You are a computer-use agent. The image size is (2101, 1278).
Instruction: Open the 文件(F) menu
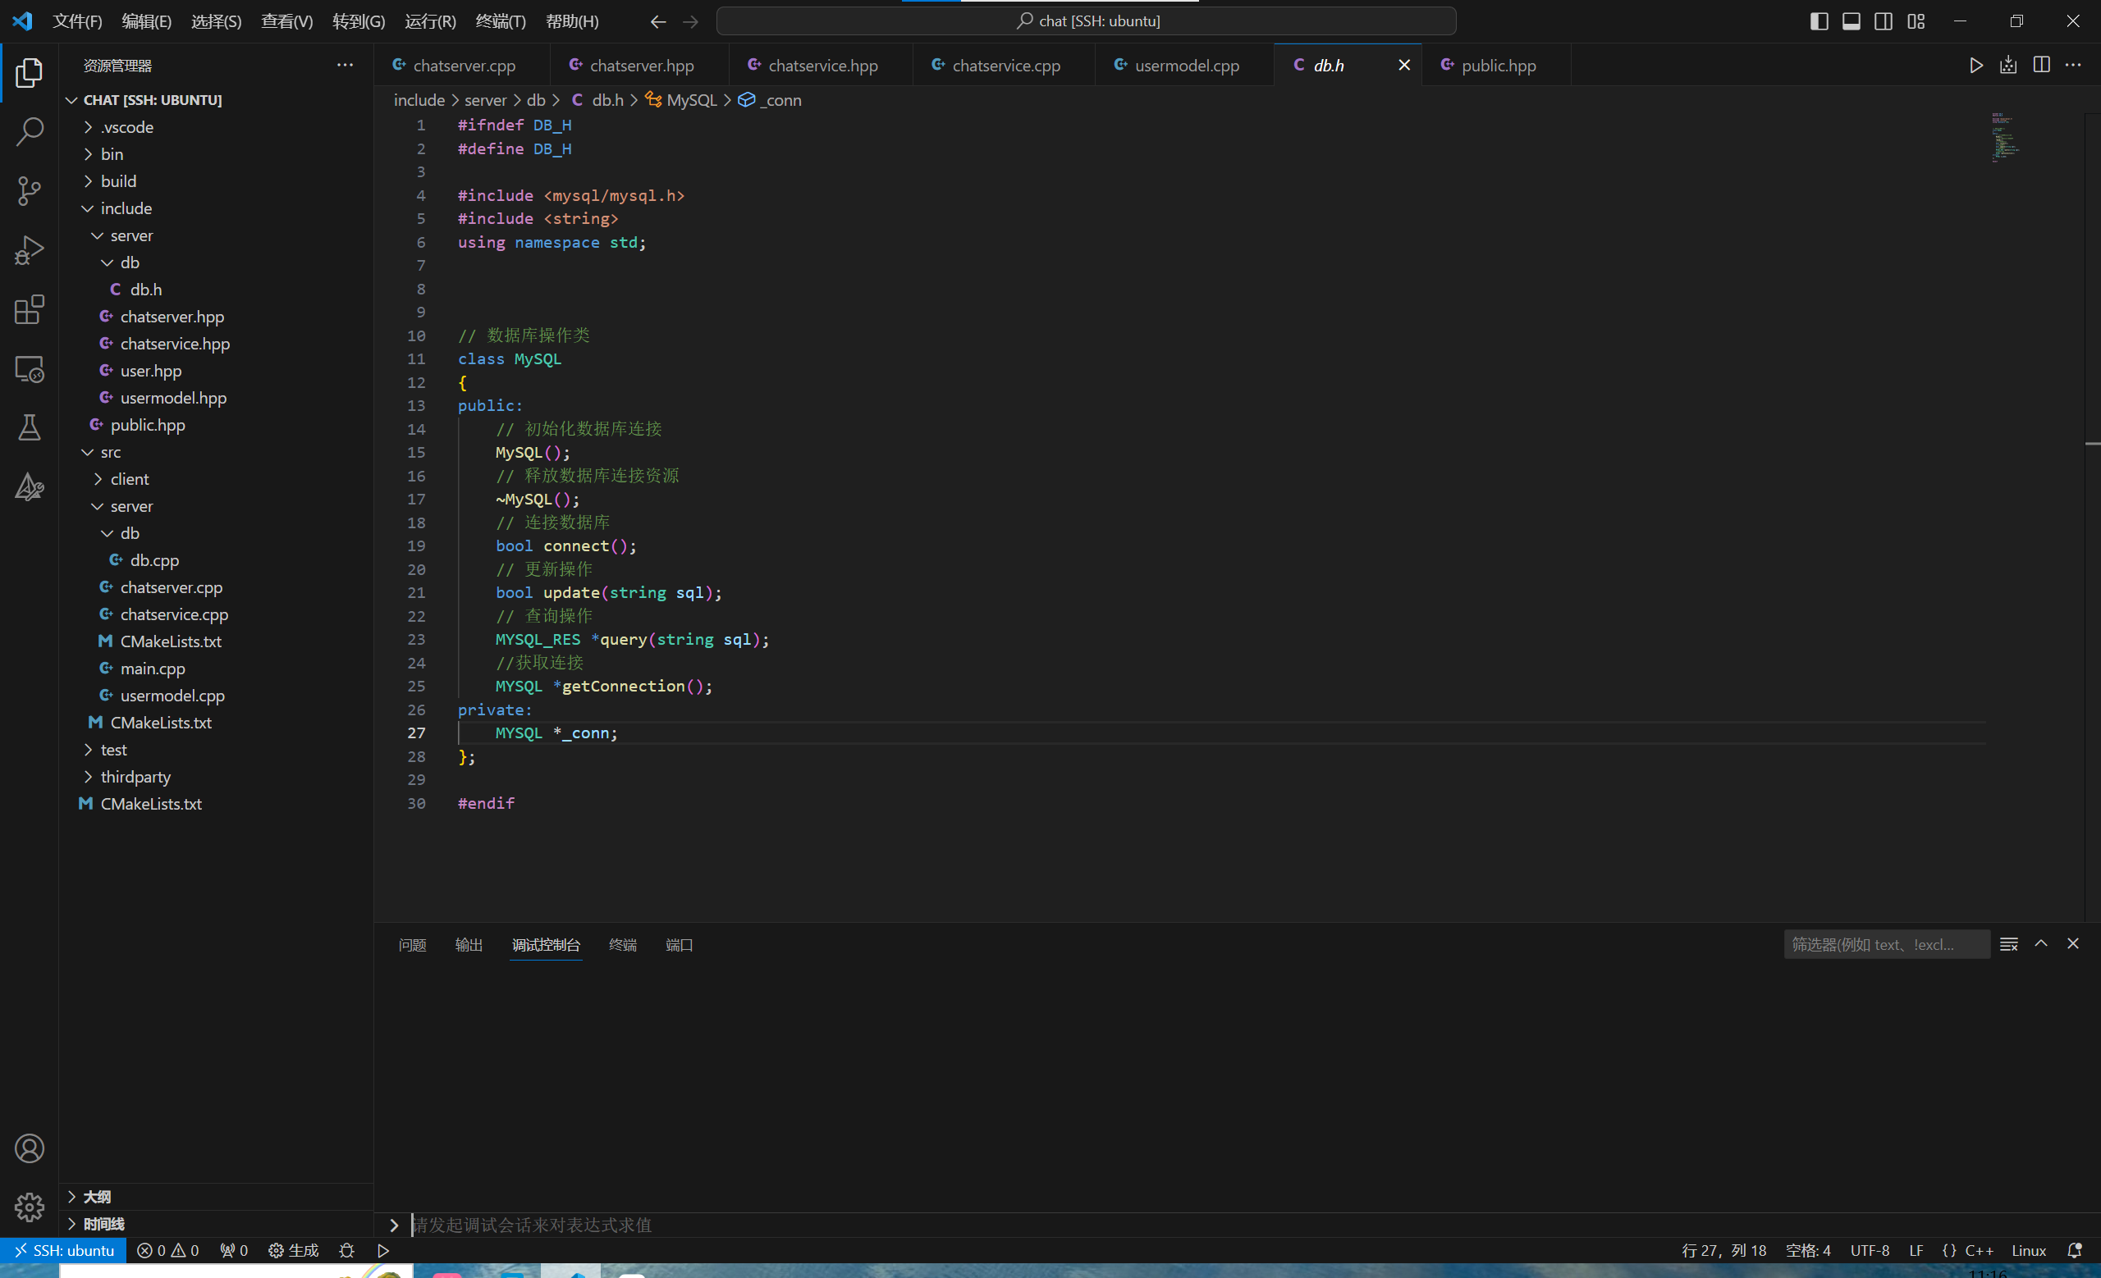78,21
